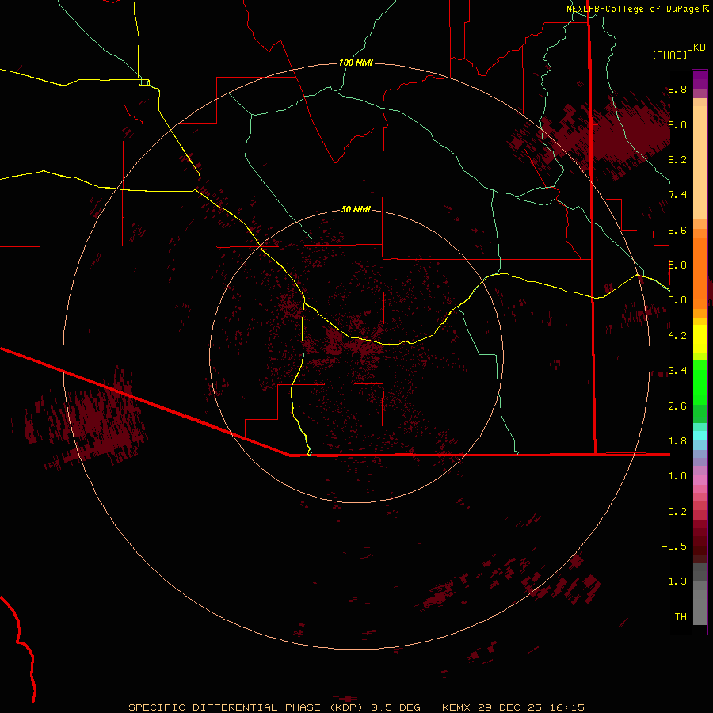Click the -1.3 scale value
Viewport: 713px width, 713px height.
[x=674, y=581]
